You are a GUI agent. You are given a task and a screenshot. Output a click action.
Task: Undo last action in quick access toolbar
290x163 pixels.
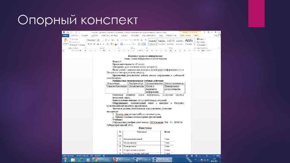point(72,32)
